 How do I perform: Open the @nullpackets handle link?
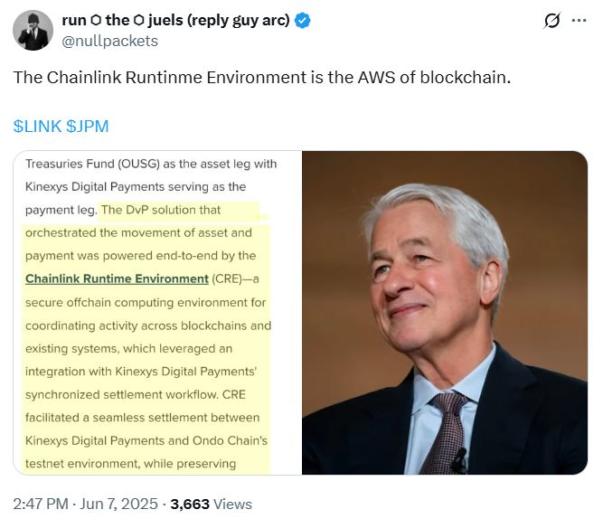(x=108, y=41)
